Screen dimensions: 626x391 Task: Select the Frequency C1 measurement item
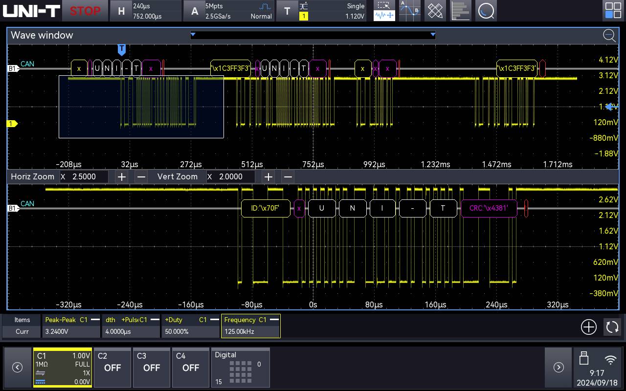pos(251,326)
